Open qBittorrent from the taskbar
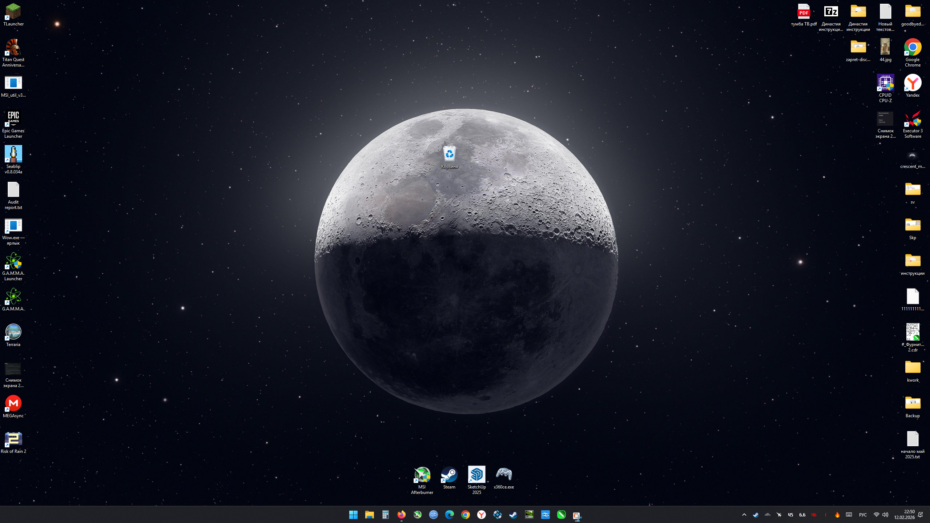 click(433, 515)
